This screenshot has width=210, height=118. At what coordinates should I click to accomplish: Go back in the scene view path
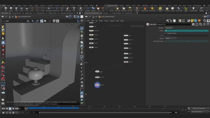pos(3,17)
